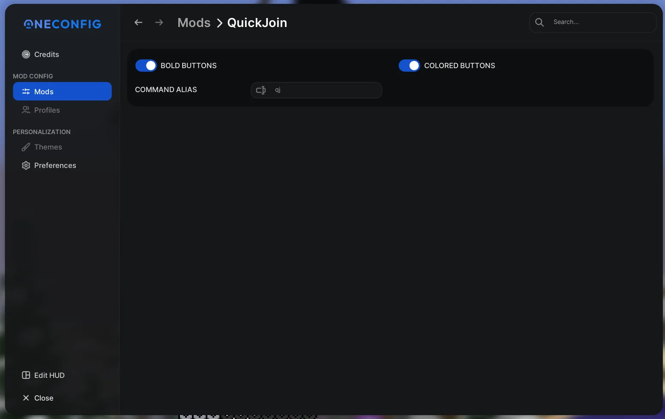
Task: Click the QuickJoin breadcrumb title
Action: (257, 22)
